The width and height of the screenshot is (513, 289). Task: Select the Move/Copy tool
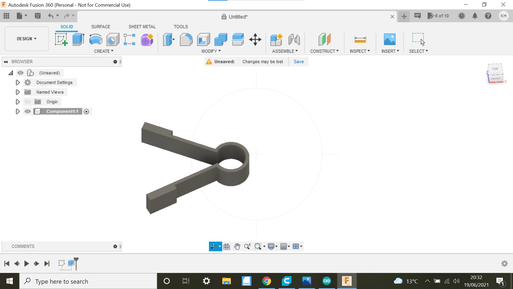[x=255, y=39]
